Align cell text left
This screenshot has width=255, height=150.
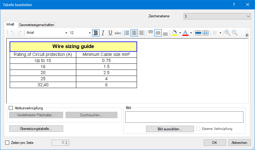tap(127, 33)
